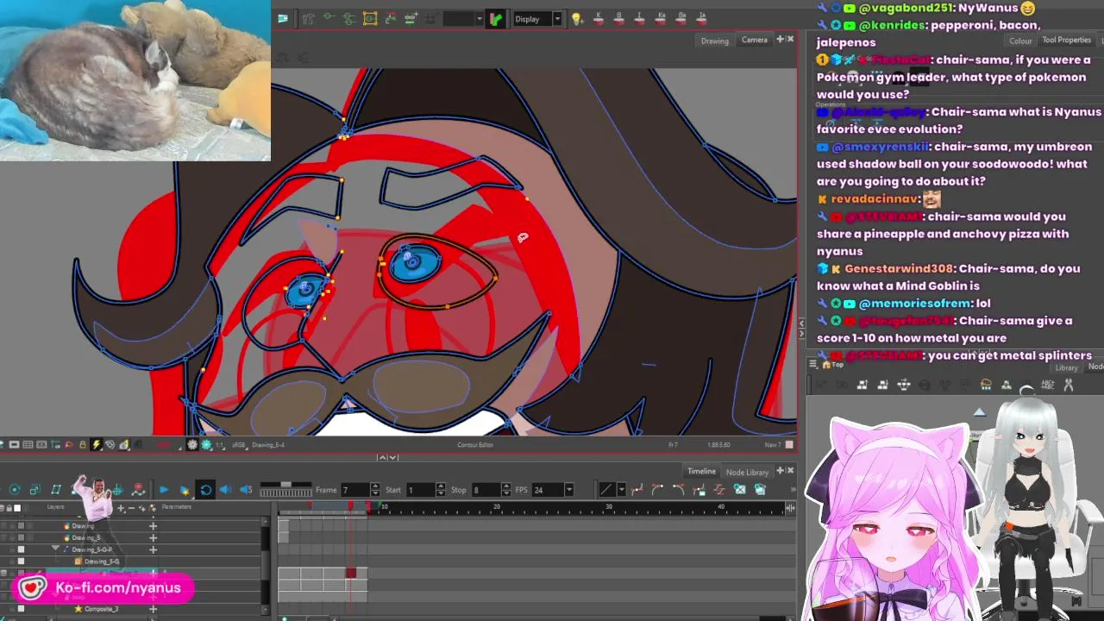Click the red 'Bs' deformation icon
This screenshot has height=621, width=1104.
point(681,19)
